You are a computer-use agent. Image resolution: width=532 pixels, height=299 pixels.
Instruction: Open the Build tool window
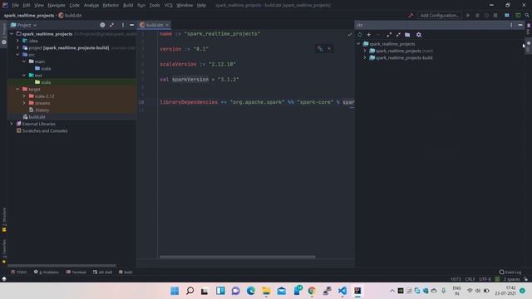pos(126,272)
